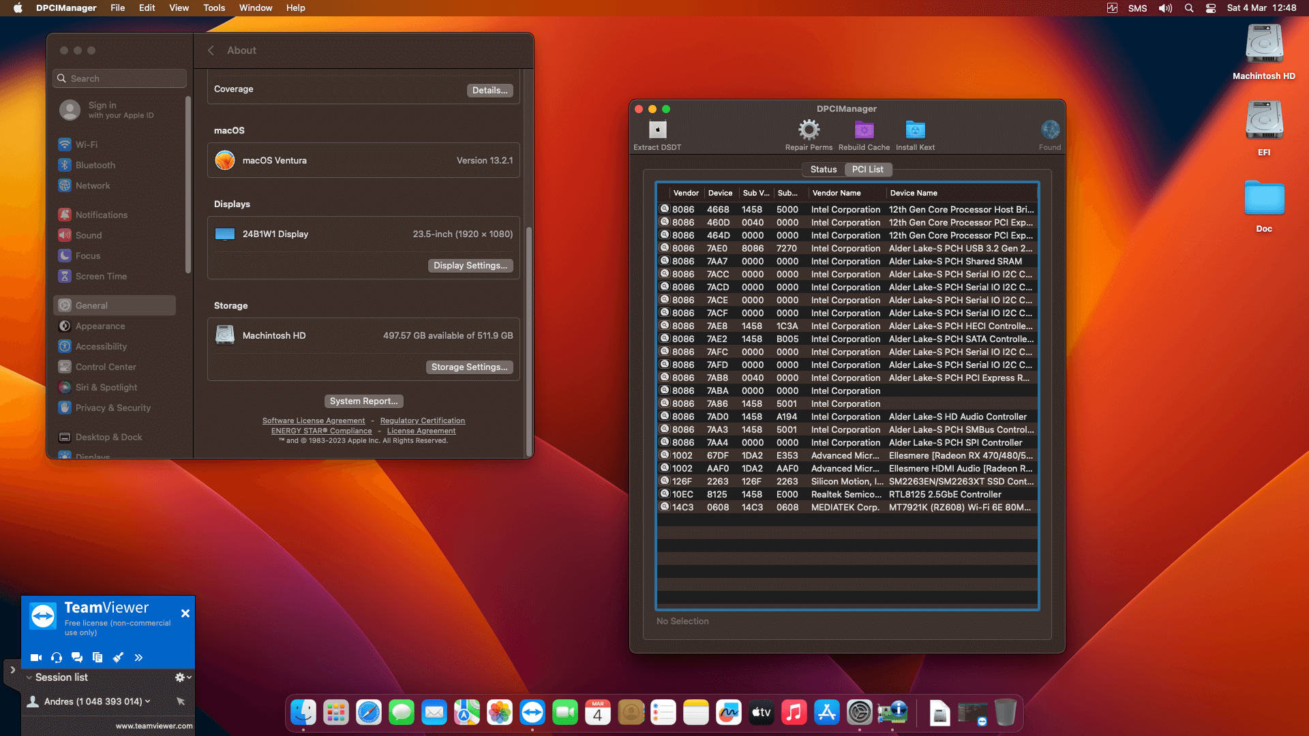
Task: Open Rebuild Cache in DPCIManager
Action: (x=864, y=129)
